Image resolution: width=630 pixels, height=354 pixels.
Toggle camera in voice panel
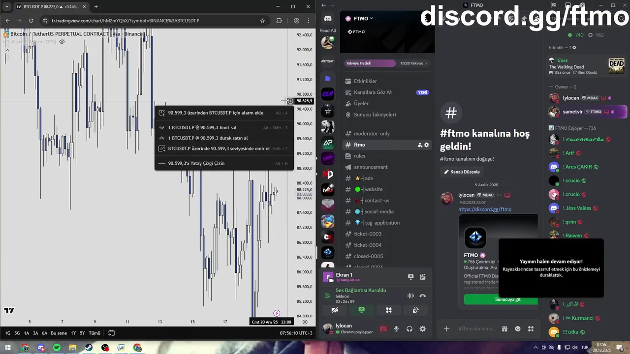click(x=335, y=310)
